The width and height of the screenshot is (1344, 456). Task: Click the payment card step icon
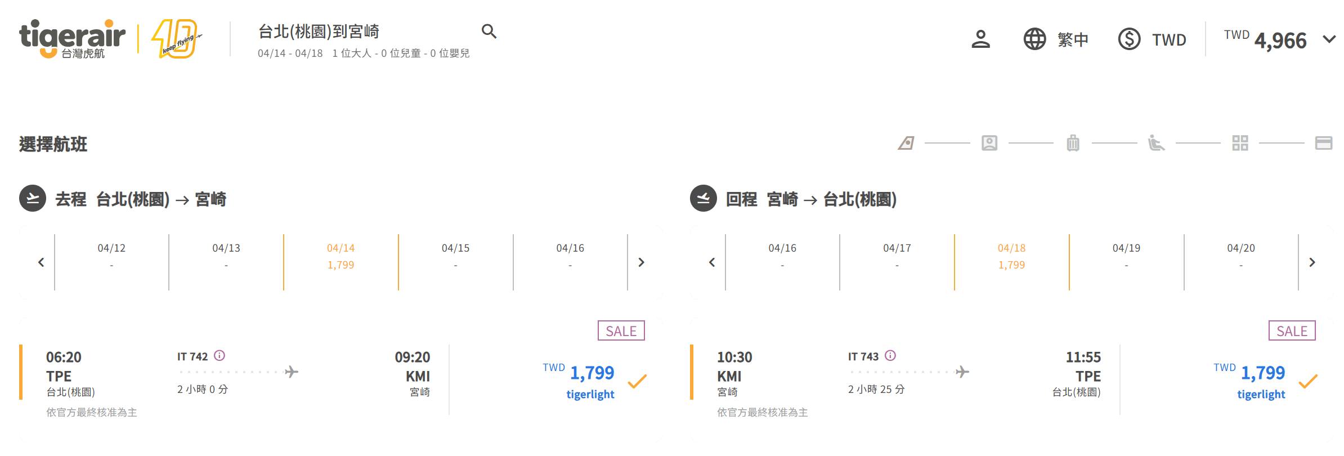[x=1323, y=144]
